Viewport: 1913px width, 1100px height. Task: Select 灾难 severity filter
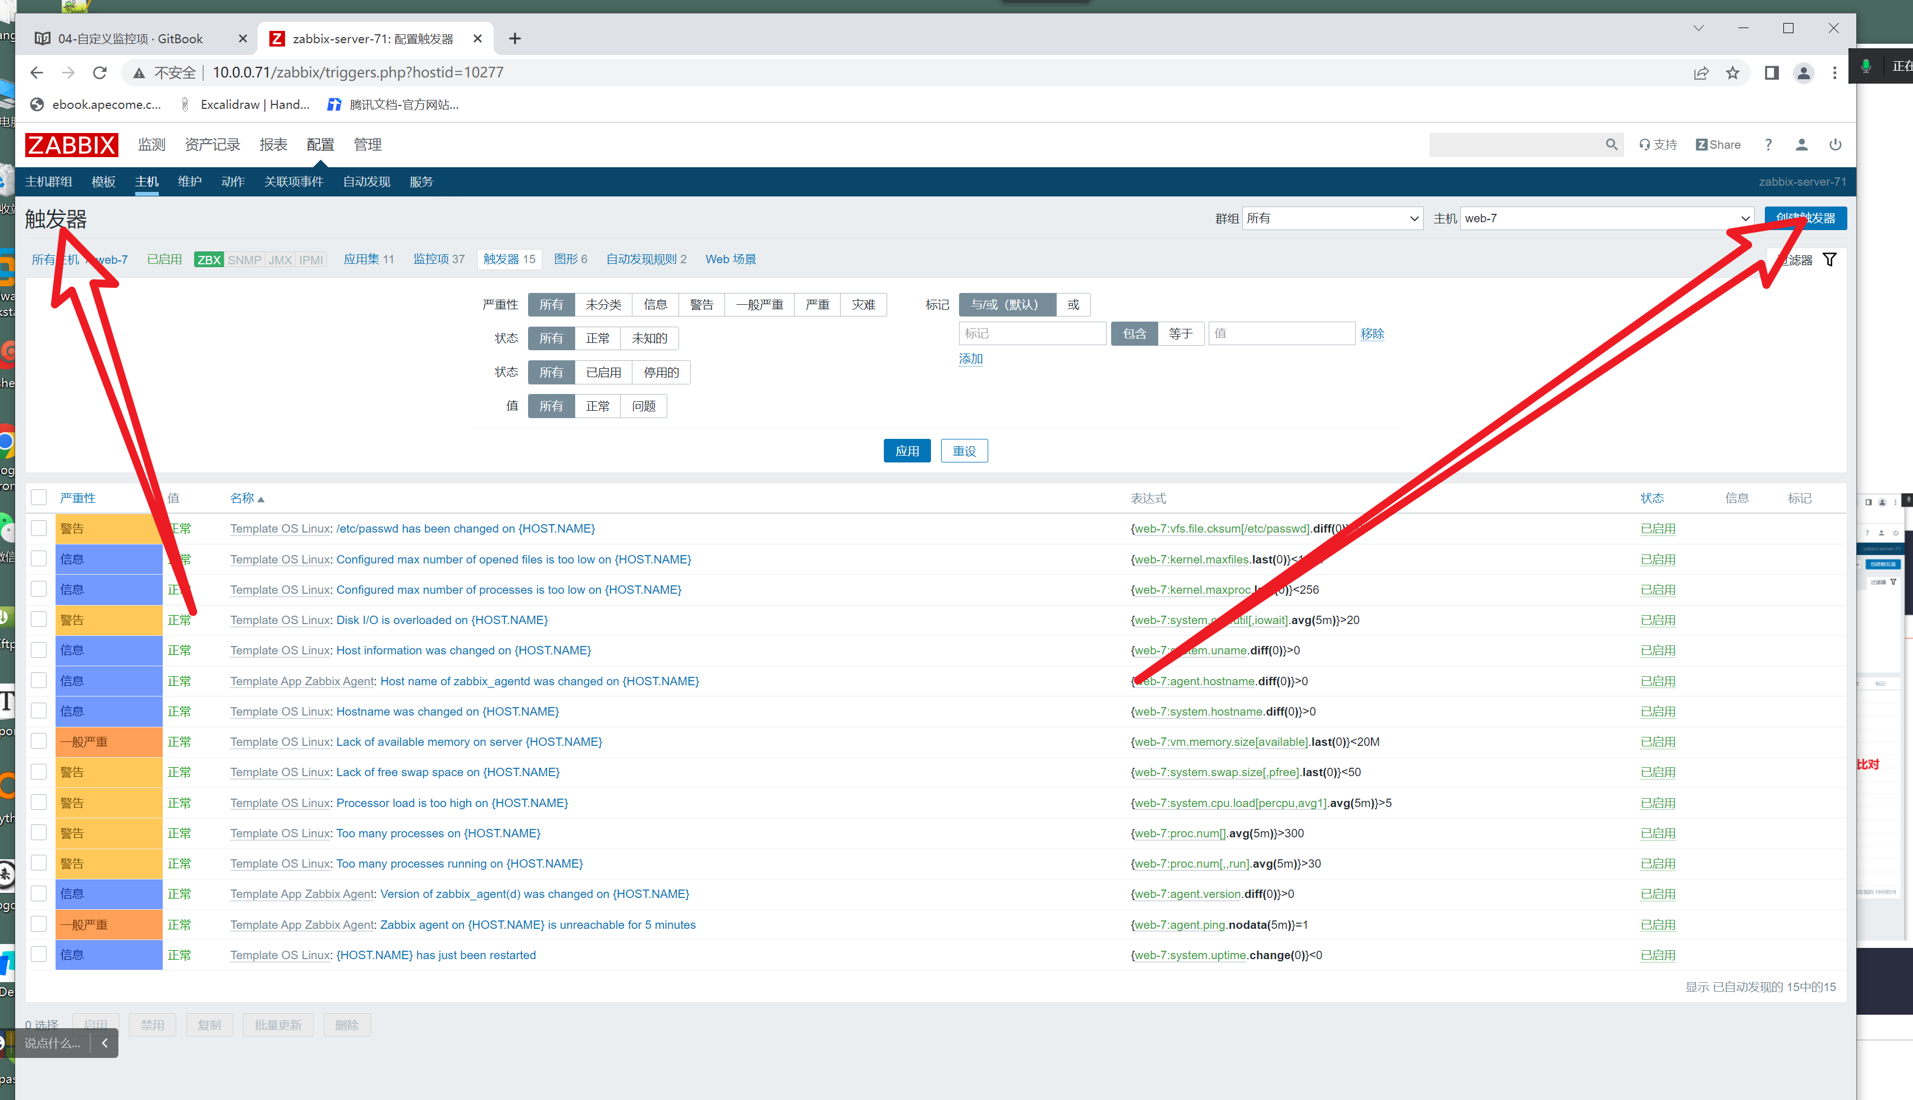(x=863, y=304)
